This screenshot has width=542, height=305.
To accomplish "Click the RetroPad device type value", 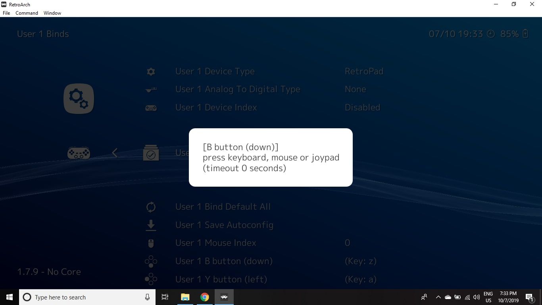I will (x=364, y=71).
